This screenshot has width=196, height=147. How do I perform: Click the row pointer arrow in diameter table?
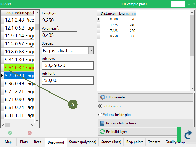pos(99,19)
